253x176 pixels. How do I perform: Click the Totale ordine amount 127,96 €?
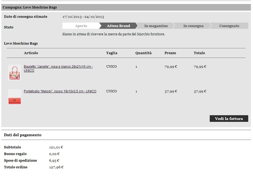56,167
